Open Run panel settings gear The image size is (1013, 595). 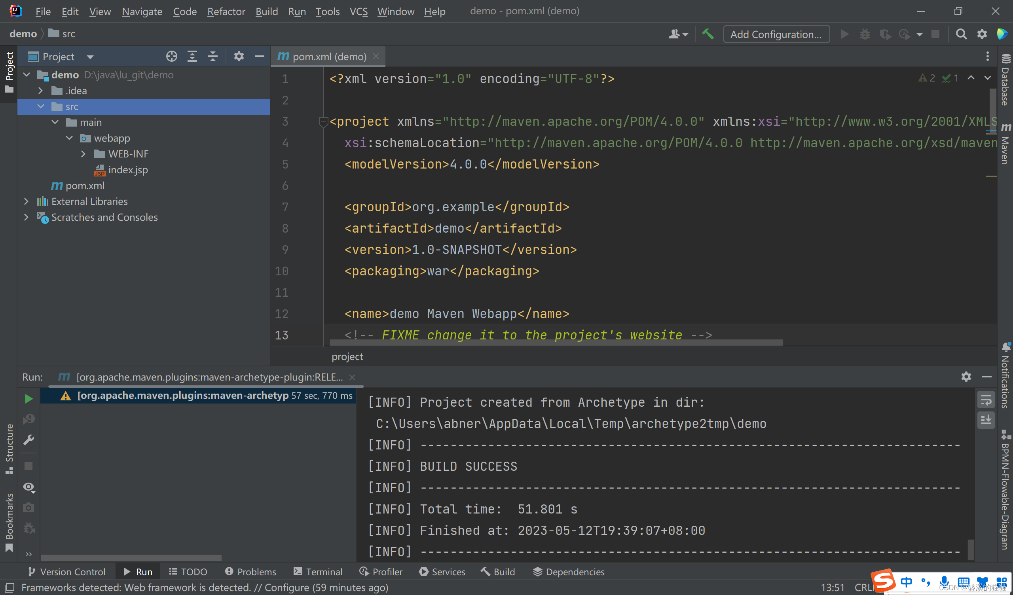966,377
